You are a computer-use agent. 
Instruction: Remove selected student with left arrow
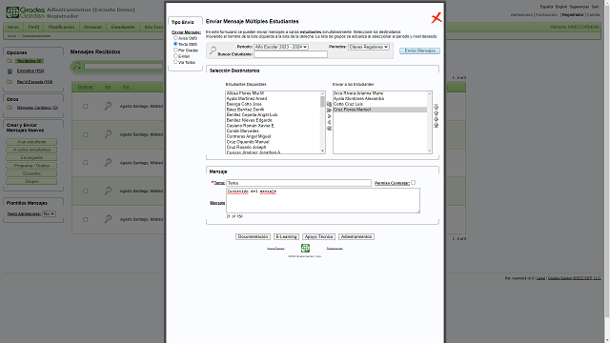pos(329,122)
